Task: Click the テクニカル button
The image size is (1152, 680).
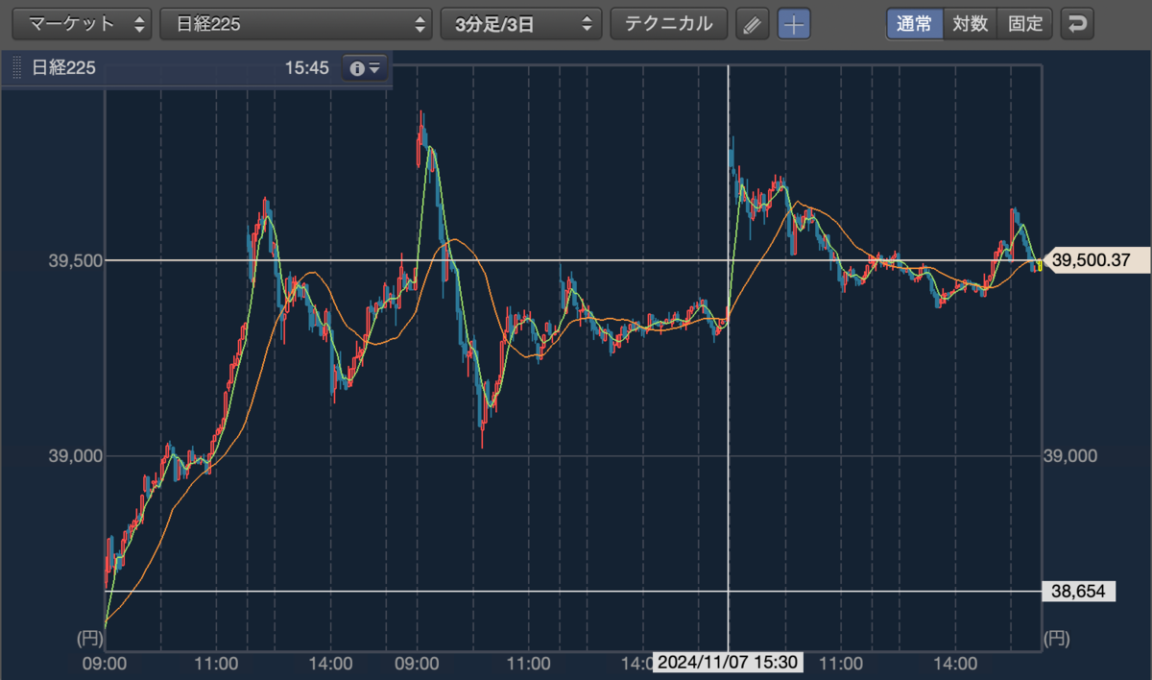Action: pyautogui.click(x=669, y=24)
